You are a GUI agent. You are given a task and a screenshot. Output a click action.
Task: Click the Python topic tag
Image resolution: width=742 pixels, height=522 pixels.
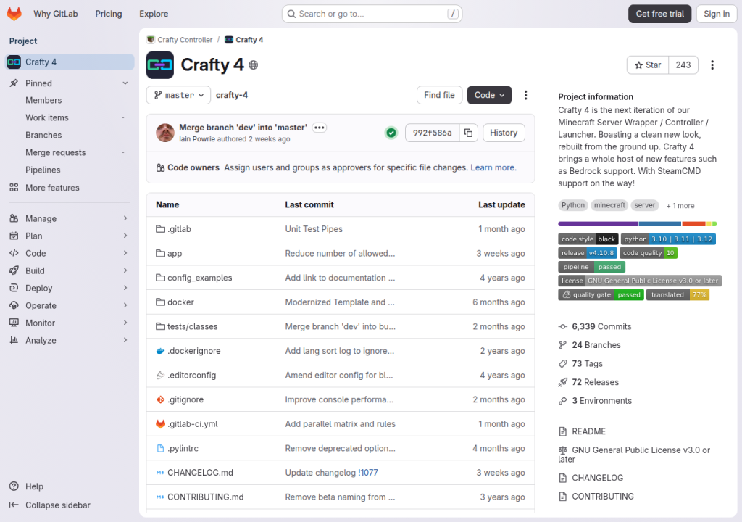(x=573, y=206)
